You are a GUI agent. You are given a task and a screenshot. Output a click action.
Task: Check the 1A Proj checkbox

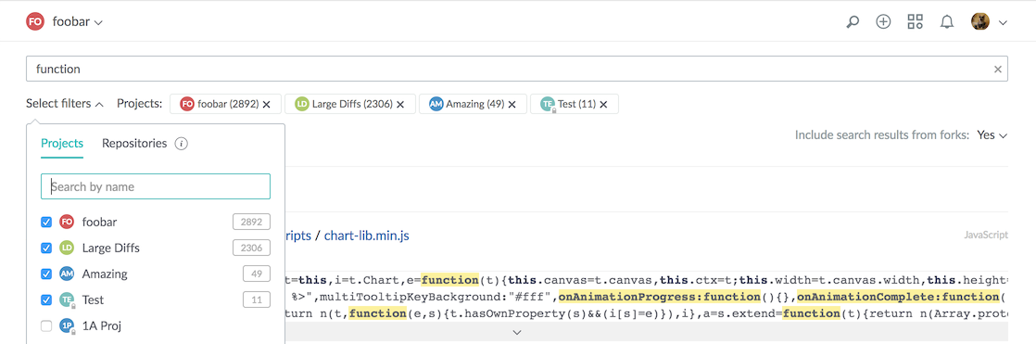[46, 325]
